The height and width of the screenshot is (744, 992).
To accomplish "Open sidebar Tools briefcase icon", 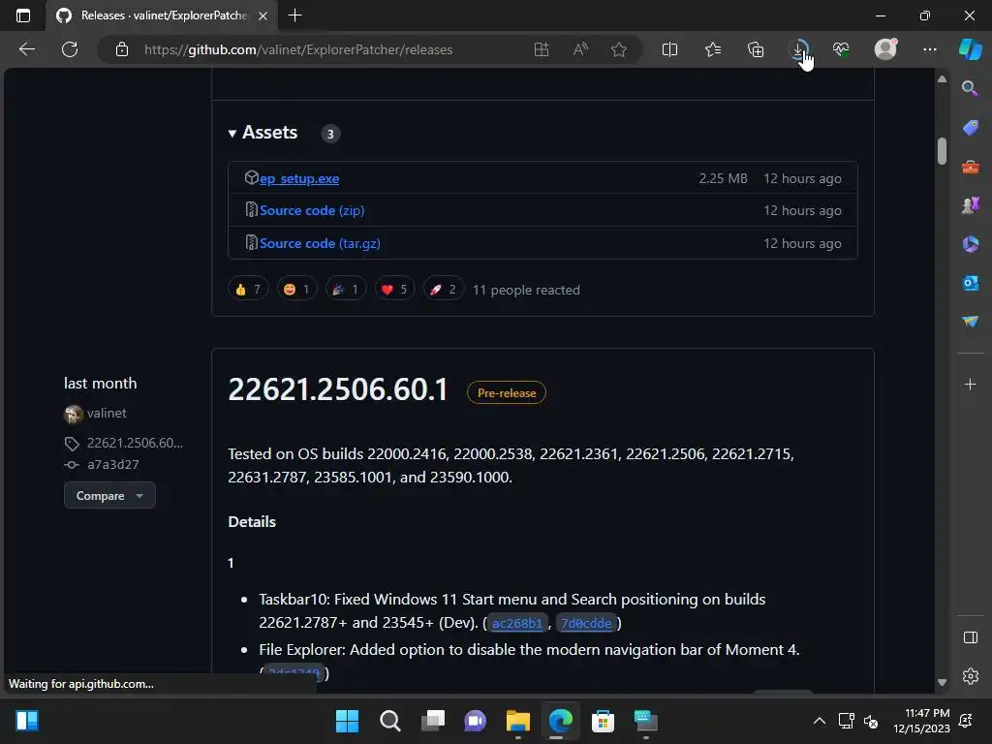I will tap(970, 167).
